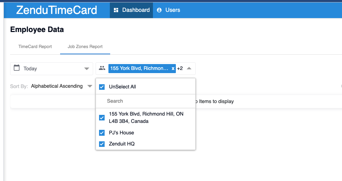The image size is (342, 181).
Task: Uncheck the UnSelect All checkbox
Action: (102, 87)
